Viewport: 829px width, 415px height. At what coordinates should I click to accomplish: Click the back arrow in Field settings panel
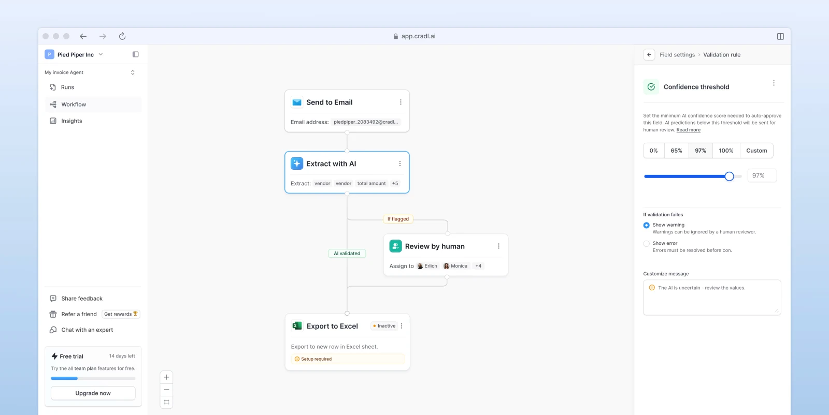(649, 55)
